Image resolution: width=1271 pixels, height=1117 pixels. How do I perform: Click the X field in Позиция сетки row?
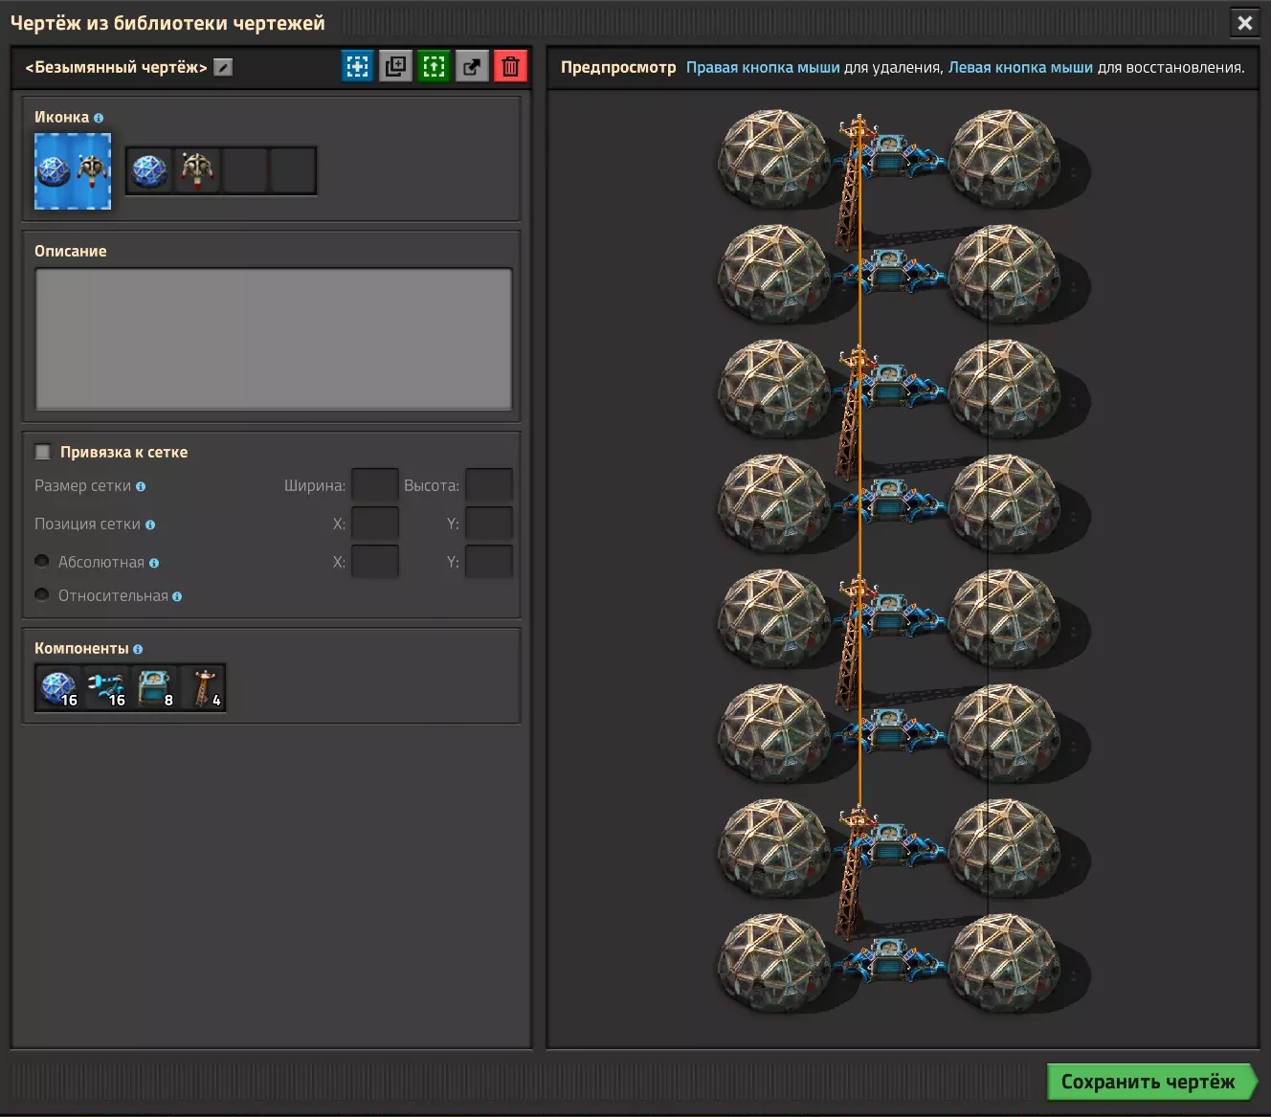[x=375, y=524]
